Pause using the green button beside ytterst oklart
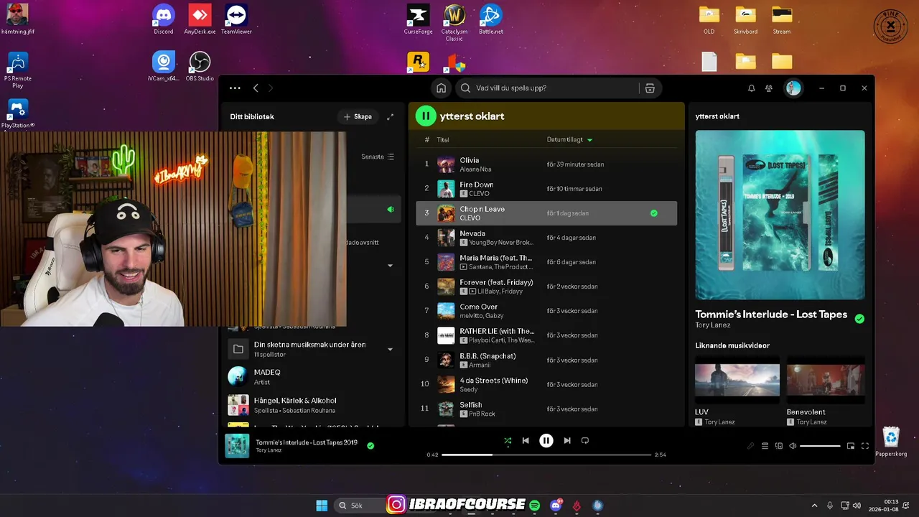This screenshot has width=919, height=517. (x=426, y=116)
